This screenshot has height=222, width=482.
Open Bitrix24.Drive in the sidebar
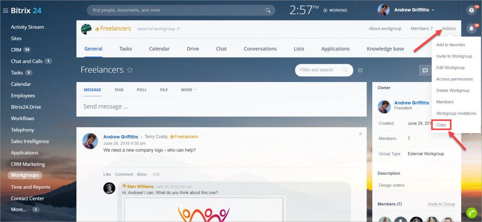26,107
